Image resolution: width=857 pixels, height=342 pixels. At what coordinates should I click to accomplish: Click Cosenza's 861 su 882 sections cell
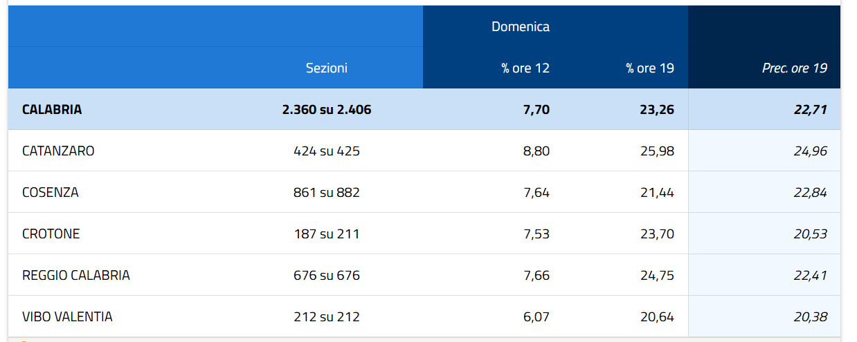click(x=327, y=192)
